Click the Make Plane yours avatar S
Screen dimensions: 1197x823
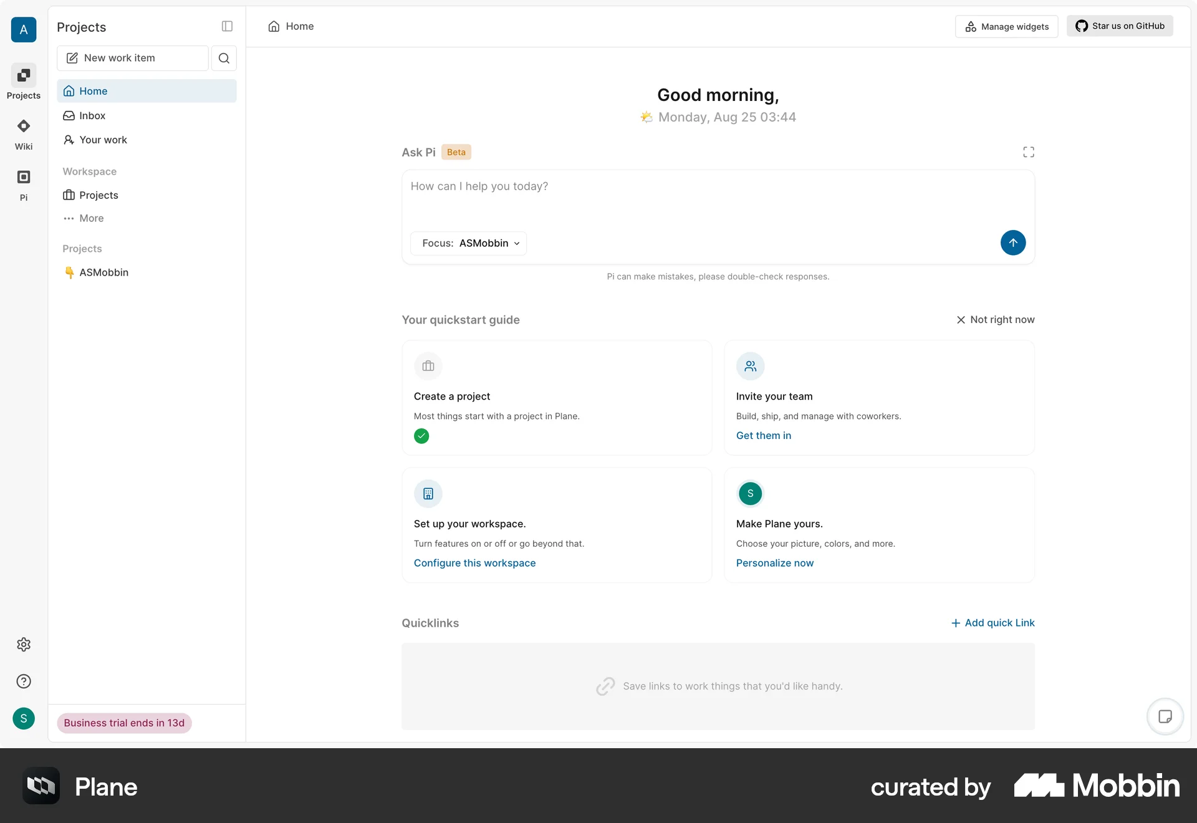pyautogui.click(x=750, y=494)
